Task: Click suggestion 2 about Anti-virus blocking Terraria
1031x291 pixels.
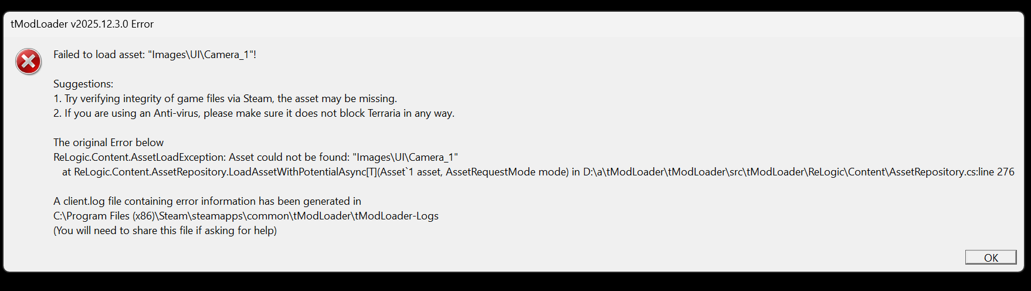Action: click(253, 113)
